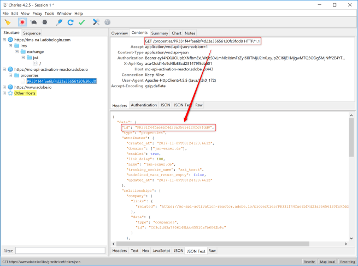Image resolution: width=358 pixels, height=266 pixels.
Task: Open Tools via the wrench icon
Action: pyautogui.click(x=96, y=22)
